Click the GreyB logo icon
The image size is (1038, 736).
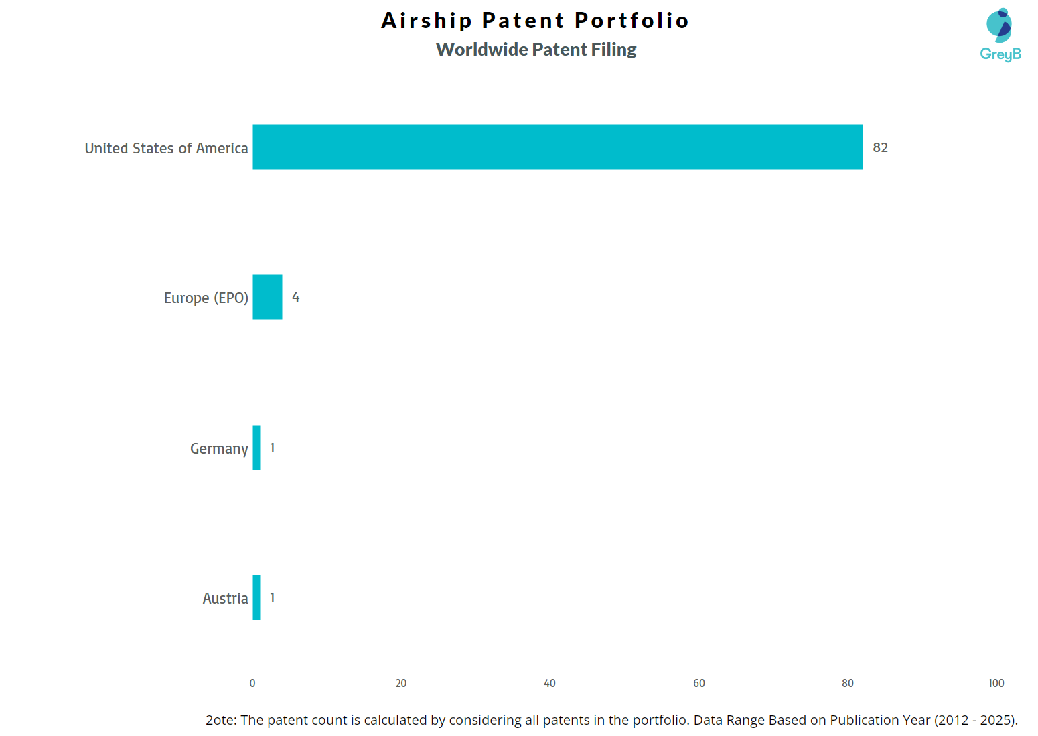point(999,25)
